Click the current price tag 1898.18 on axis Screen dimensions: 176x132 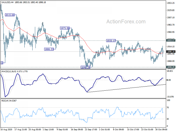(x=170, y=52)
